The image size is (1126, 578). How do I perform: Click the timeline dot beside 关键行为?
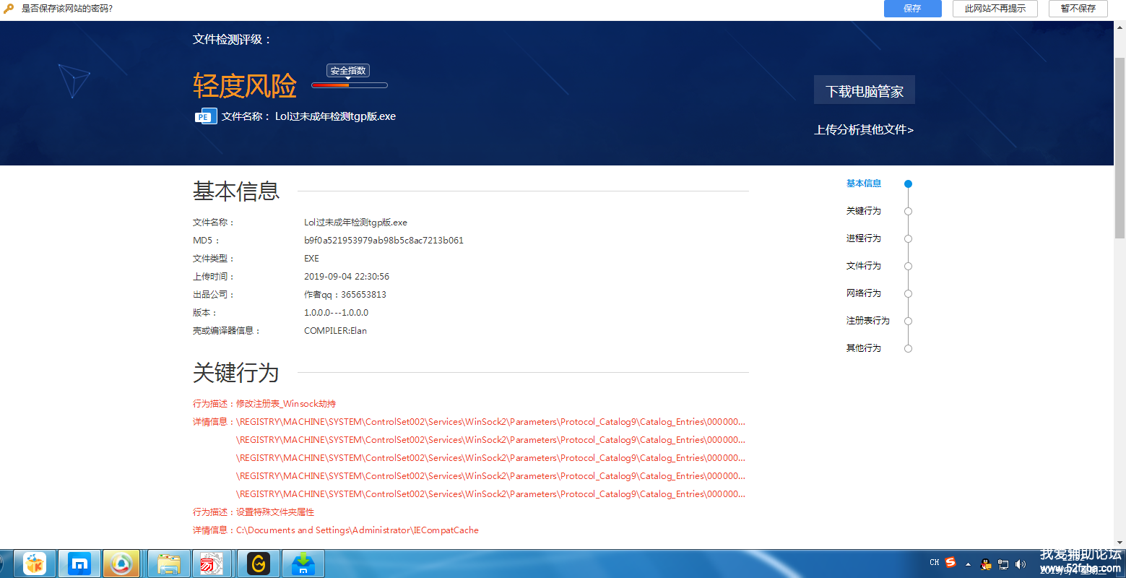pyautogui.click(x=909, y=212)
